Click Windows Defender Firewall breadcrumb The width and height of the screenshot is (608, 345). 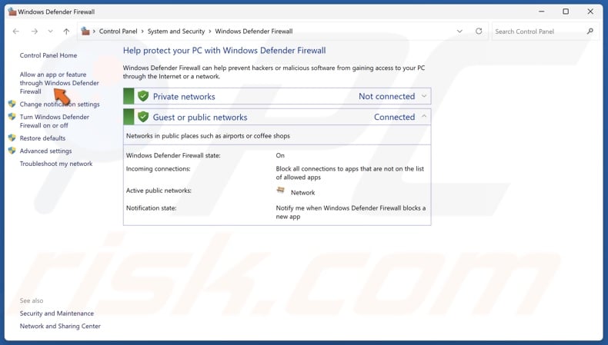click(x=254, y=32)
